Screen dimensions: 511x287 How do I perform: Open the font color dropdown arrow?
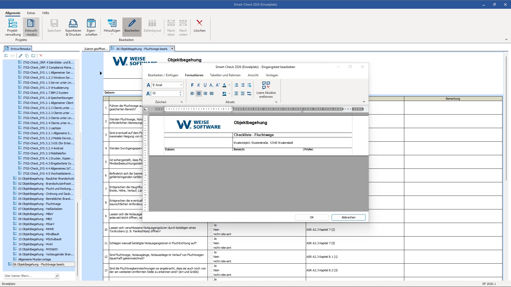point(229,85)
